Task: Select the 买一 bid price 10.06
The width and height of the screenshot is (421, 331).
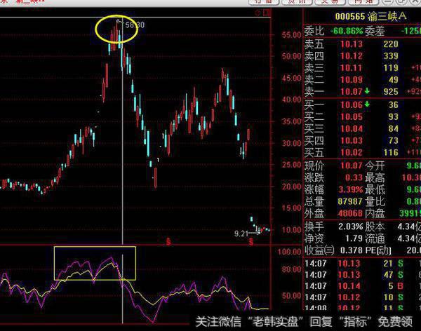Action: [x=352, y=104]
